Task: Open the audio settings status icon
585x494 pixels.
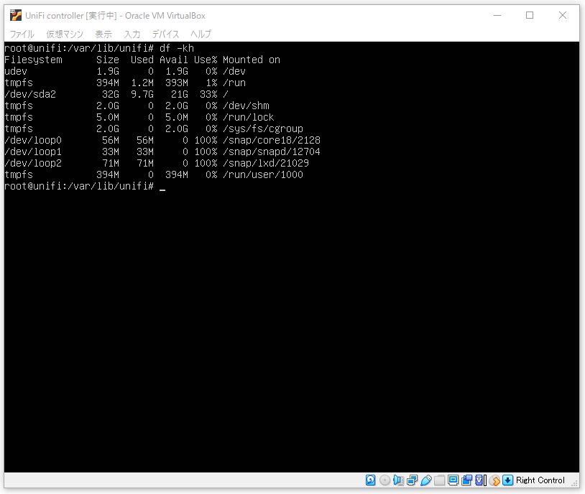Action: click(x=398, y=480)
